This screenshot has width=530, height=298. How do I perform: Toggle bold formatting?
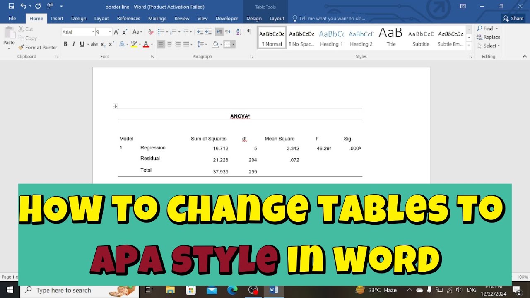tap(65, 44)
